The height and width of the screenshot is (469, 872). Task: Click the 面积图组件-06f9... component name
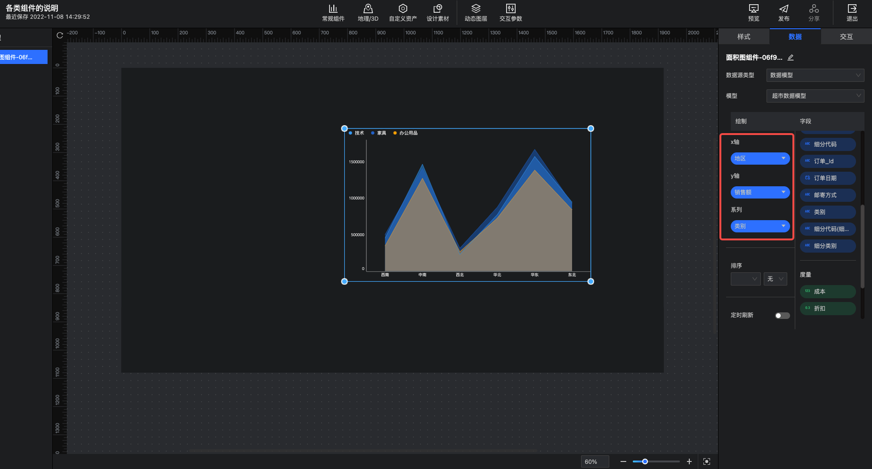754,57
